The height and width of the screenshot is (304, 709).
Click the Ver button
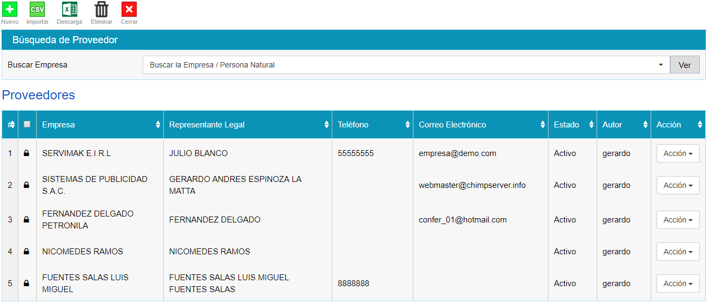click(685, 65)
